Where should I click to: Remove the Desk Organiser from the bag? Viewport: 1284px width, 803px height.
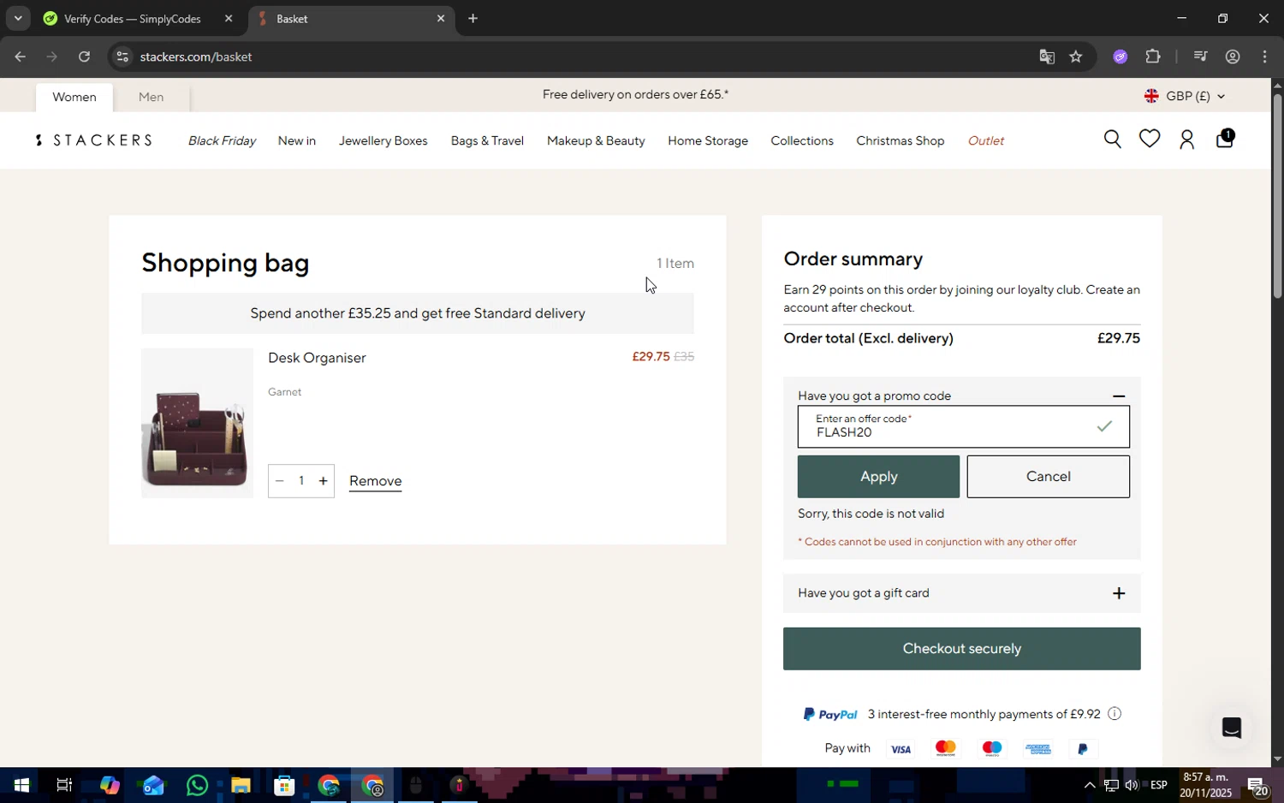(375, 481)
